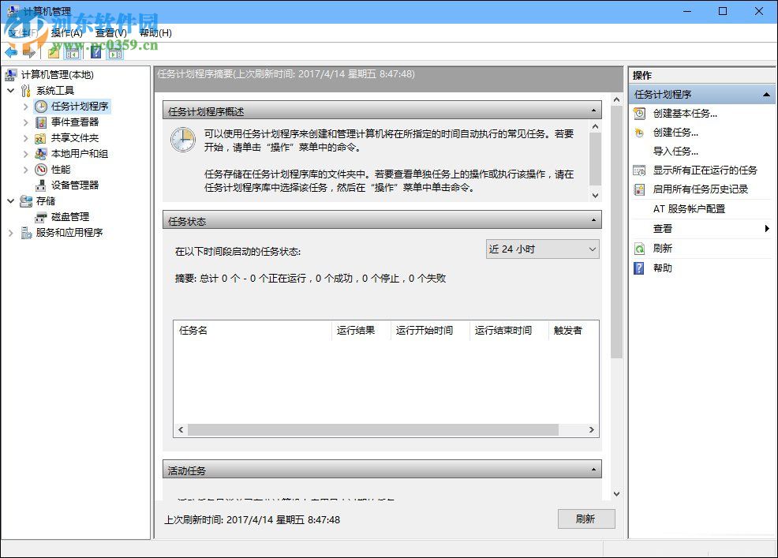Collapse the 任务状态 section header
Image resolution: width=778 pixels, height=558 pixels.
pos(594,220)
